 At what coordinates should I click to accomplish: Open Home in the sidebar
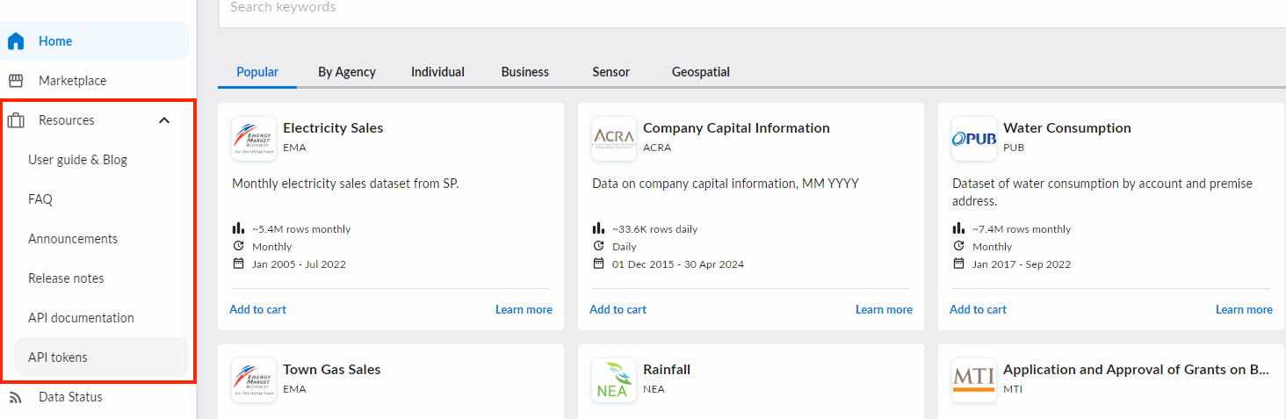coord(95,41)
